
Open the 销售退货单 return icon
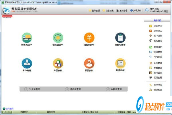point(58,38)
